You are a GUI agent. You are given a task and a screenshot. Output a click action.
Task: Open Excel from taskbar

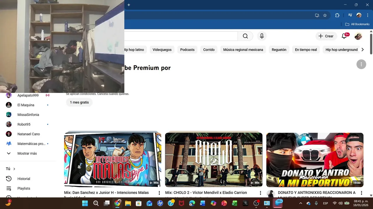coord(235,203)
